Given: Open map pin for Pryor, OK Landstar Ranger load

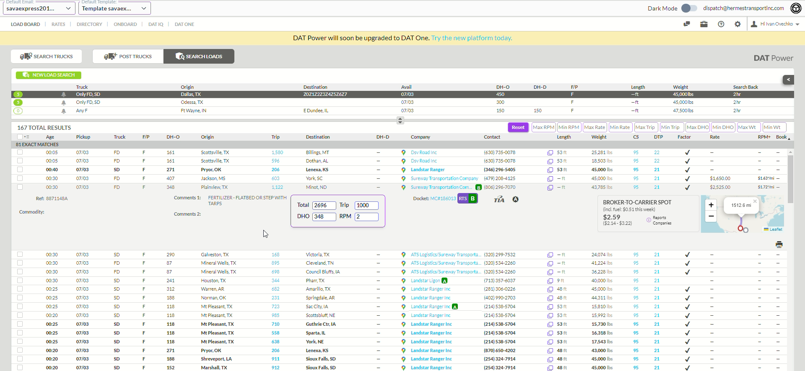Looking at the screenshot, I should tap(403, 170).
